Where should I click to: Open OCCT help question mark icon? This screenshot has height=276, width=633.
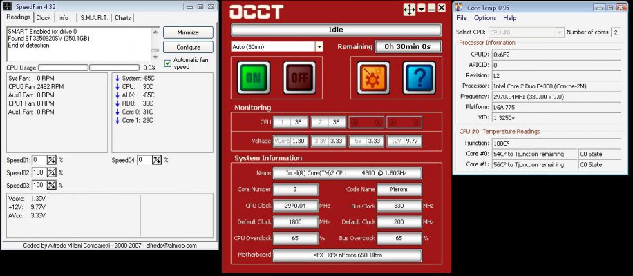419,78
